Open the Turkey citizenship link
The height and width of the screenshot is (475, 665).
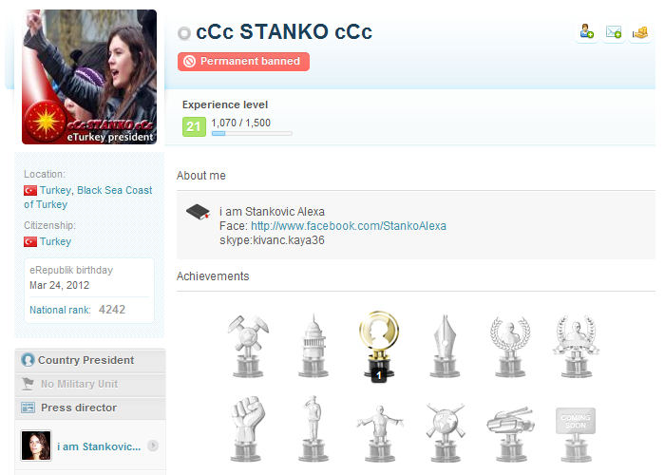(55, 241)
